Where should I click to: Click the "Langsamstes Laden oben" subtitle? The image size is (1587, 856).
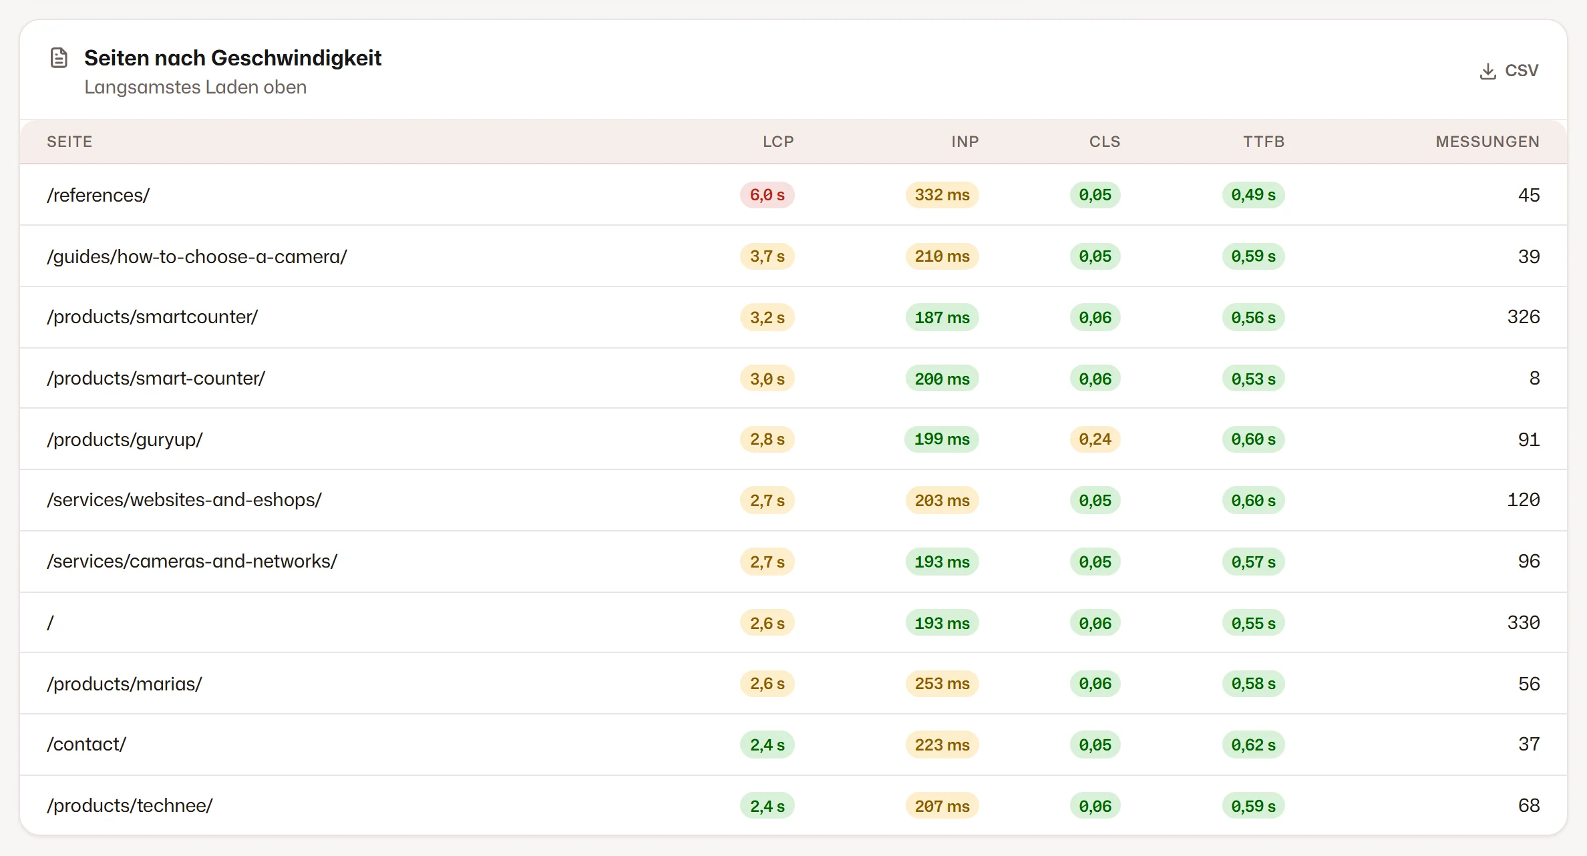(195, 87)
